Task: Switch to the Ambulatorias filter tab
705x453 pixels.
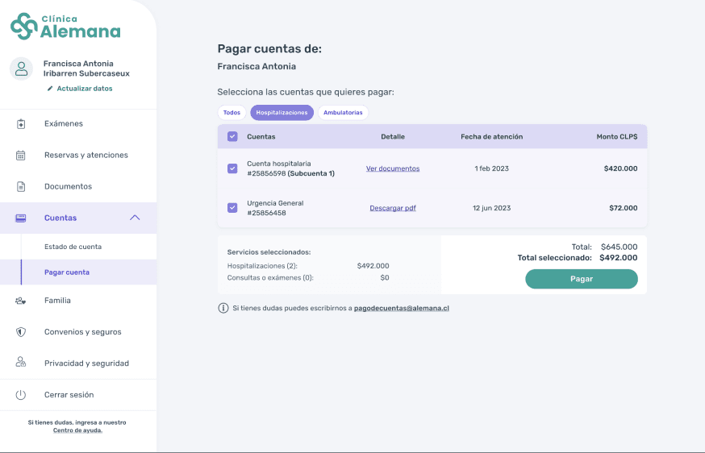Action: (343, 113)
